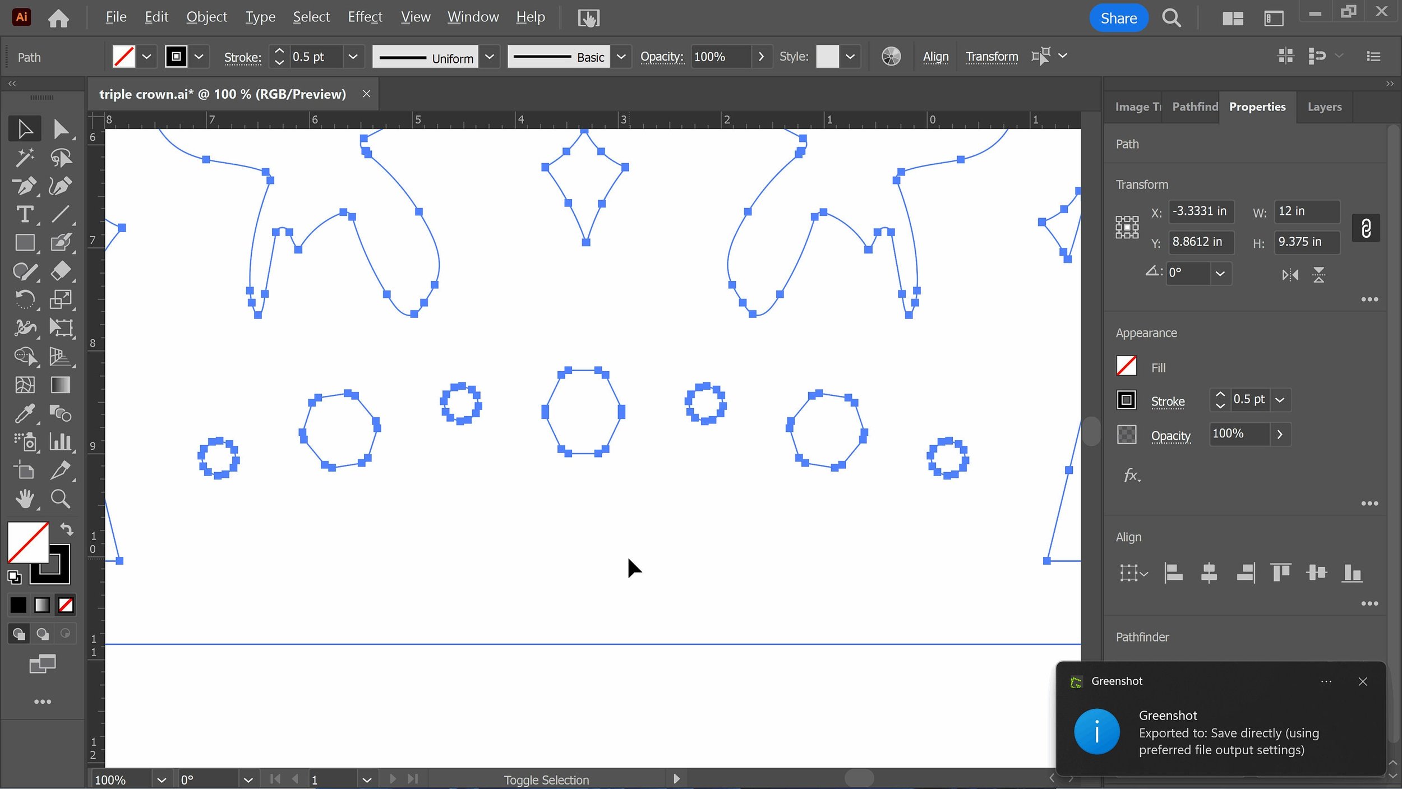Select the Selection tool arrow
This screenshot has height=789, width=1402.
pos(25,129)
